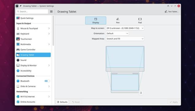Expand Display & Monitor chevron
The height and width of the screenshot is (111, 195).
(49, 65)
